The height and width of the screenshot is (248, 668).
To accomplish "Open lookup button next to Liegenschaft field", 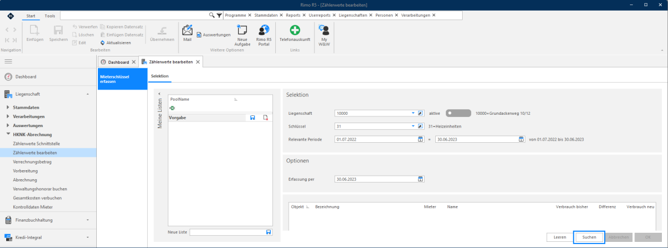I will 420,113.
